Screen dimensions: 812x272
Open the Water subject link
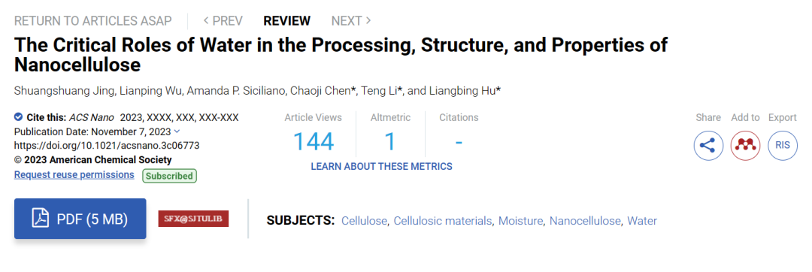click(642, 222)
